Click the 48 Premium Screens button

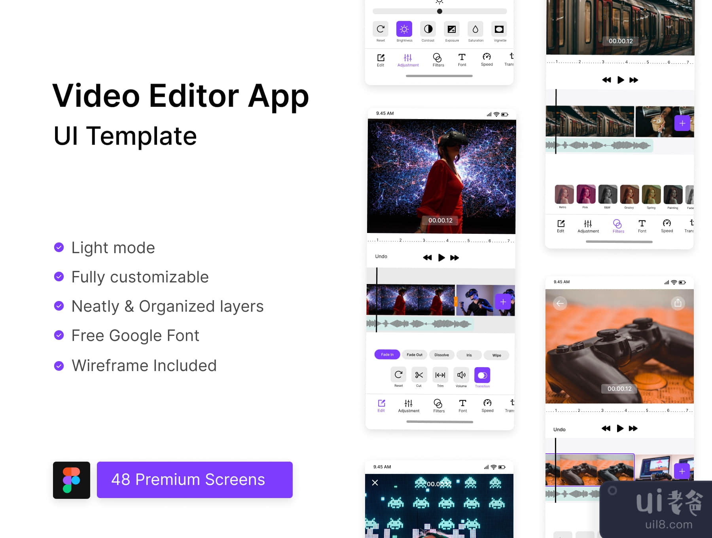click(195, 479)
